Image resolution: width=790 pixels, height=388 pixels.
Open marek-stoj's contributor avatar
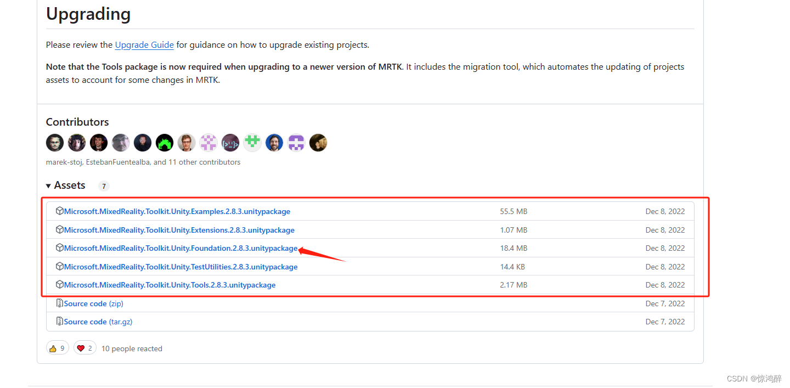tap(54, 142)
